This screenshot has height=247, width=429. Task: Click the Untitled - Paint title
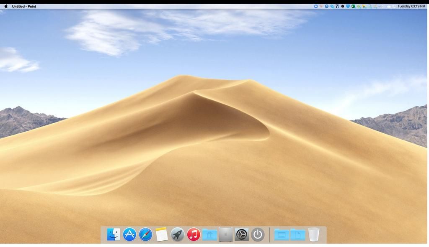pos(24,6)
